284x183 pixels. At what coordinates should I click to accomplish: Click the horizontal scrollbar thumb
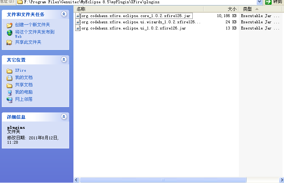(x=163, y=180)
